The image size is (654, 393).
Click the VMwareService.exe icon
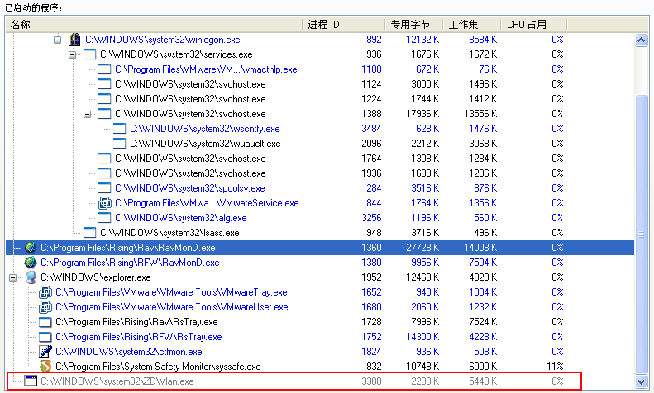105,203
